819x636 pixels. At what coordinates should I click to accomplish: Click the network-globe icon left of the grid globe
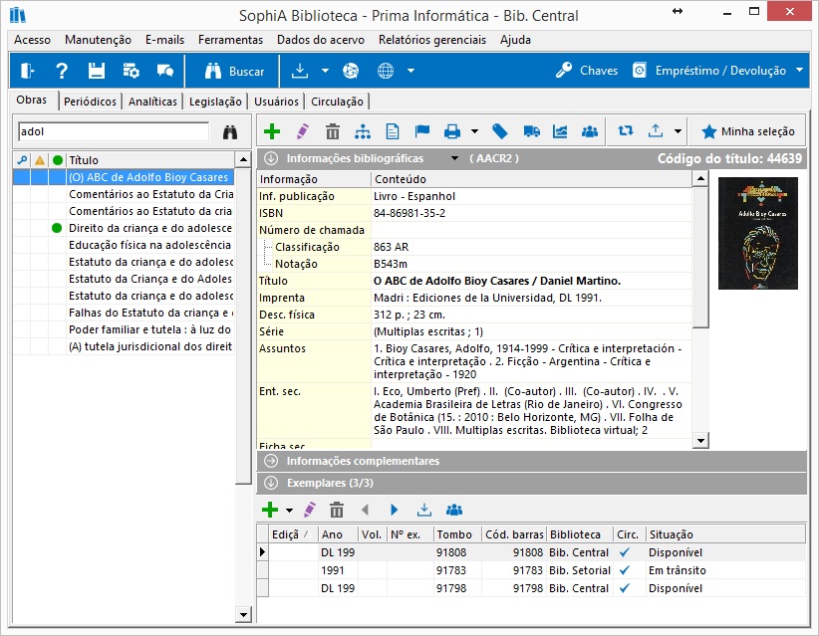coord(351,71)
